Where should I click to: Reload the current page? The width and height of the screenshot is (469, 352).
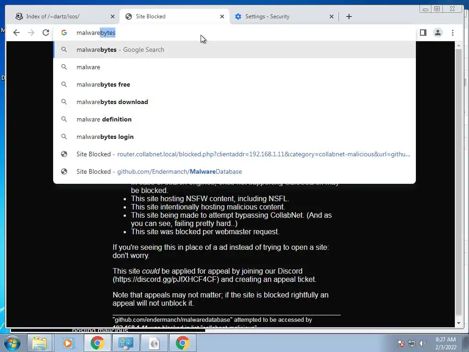[46, 33]
